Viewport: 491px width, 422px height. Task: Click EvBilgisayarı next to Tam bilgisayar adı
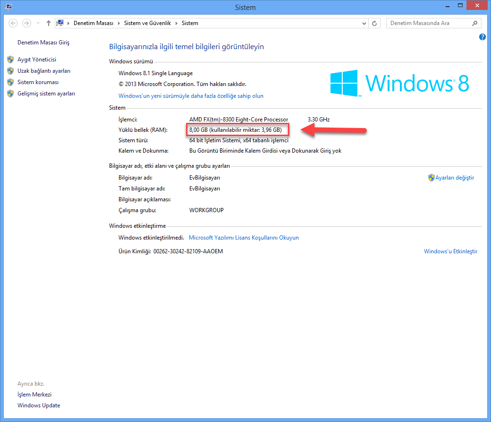point(204,189)
